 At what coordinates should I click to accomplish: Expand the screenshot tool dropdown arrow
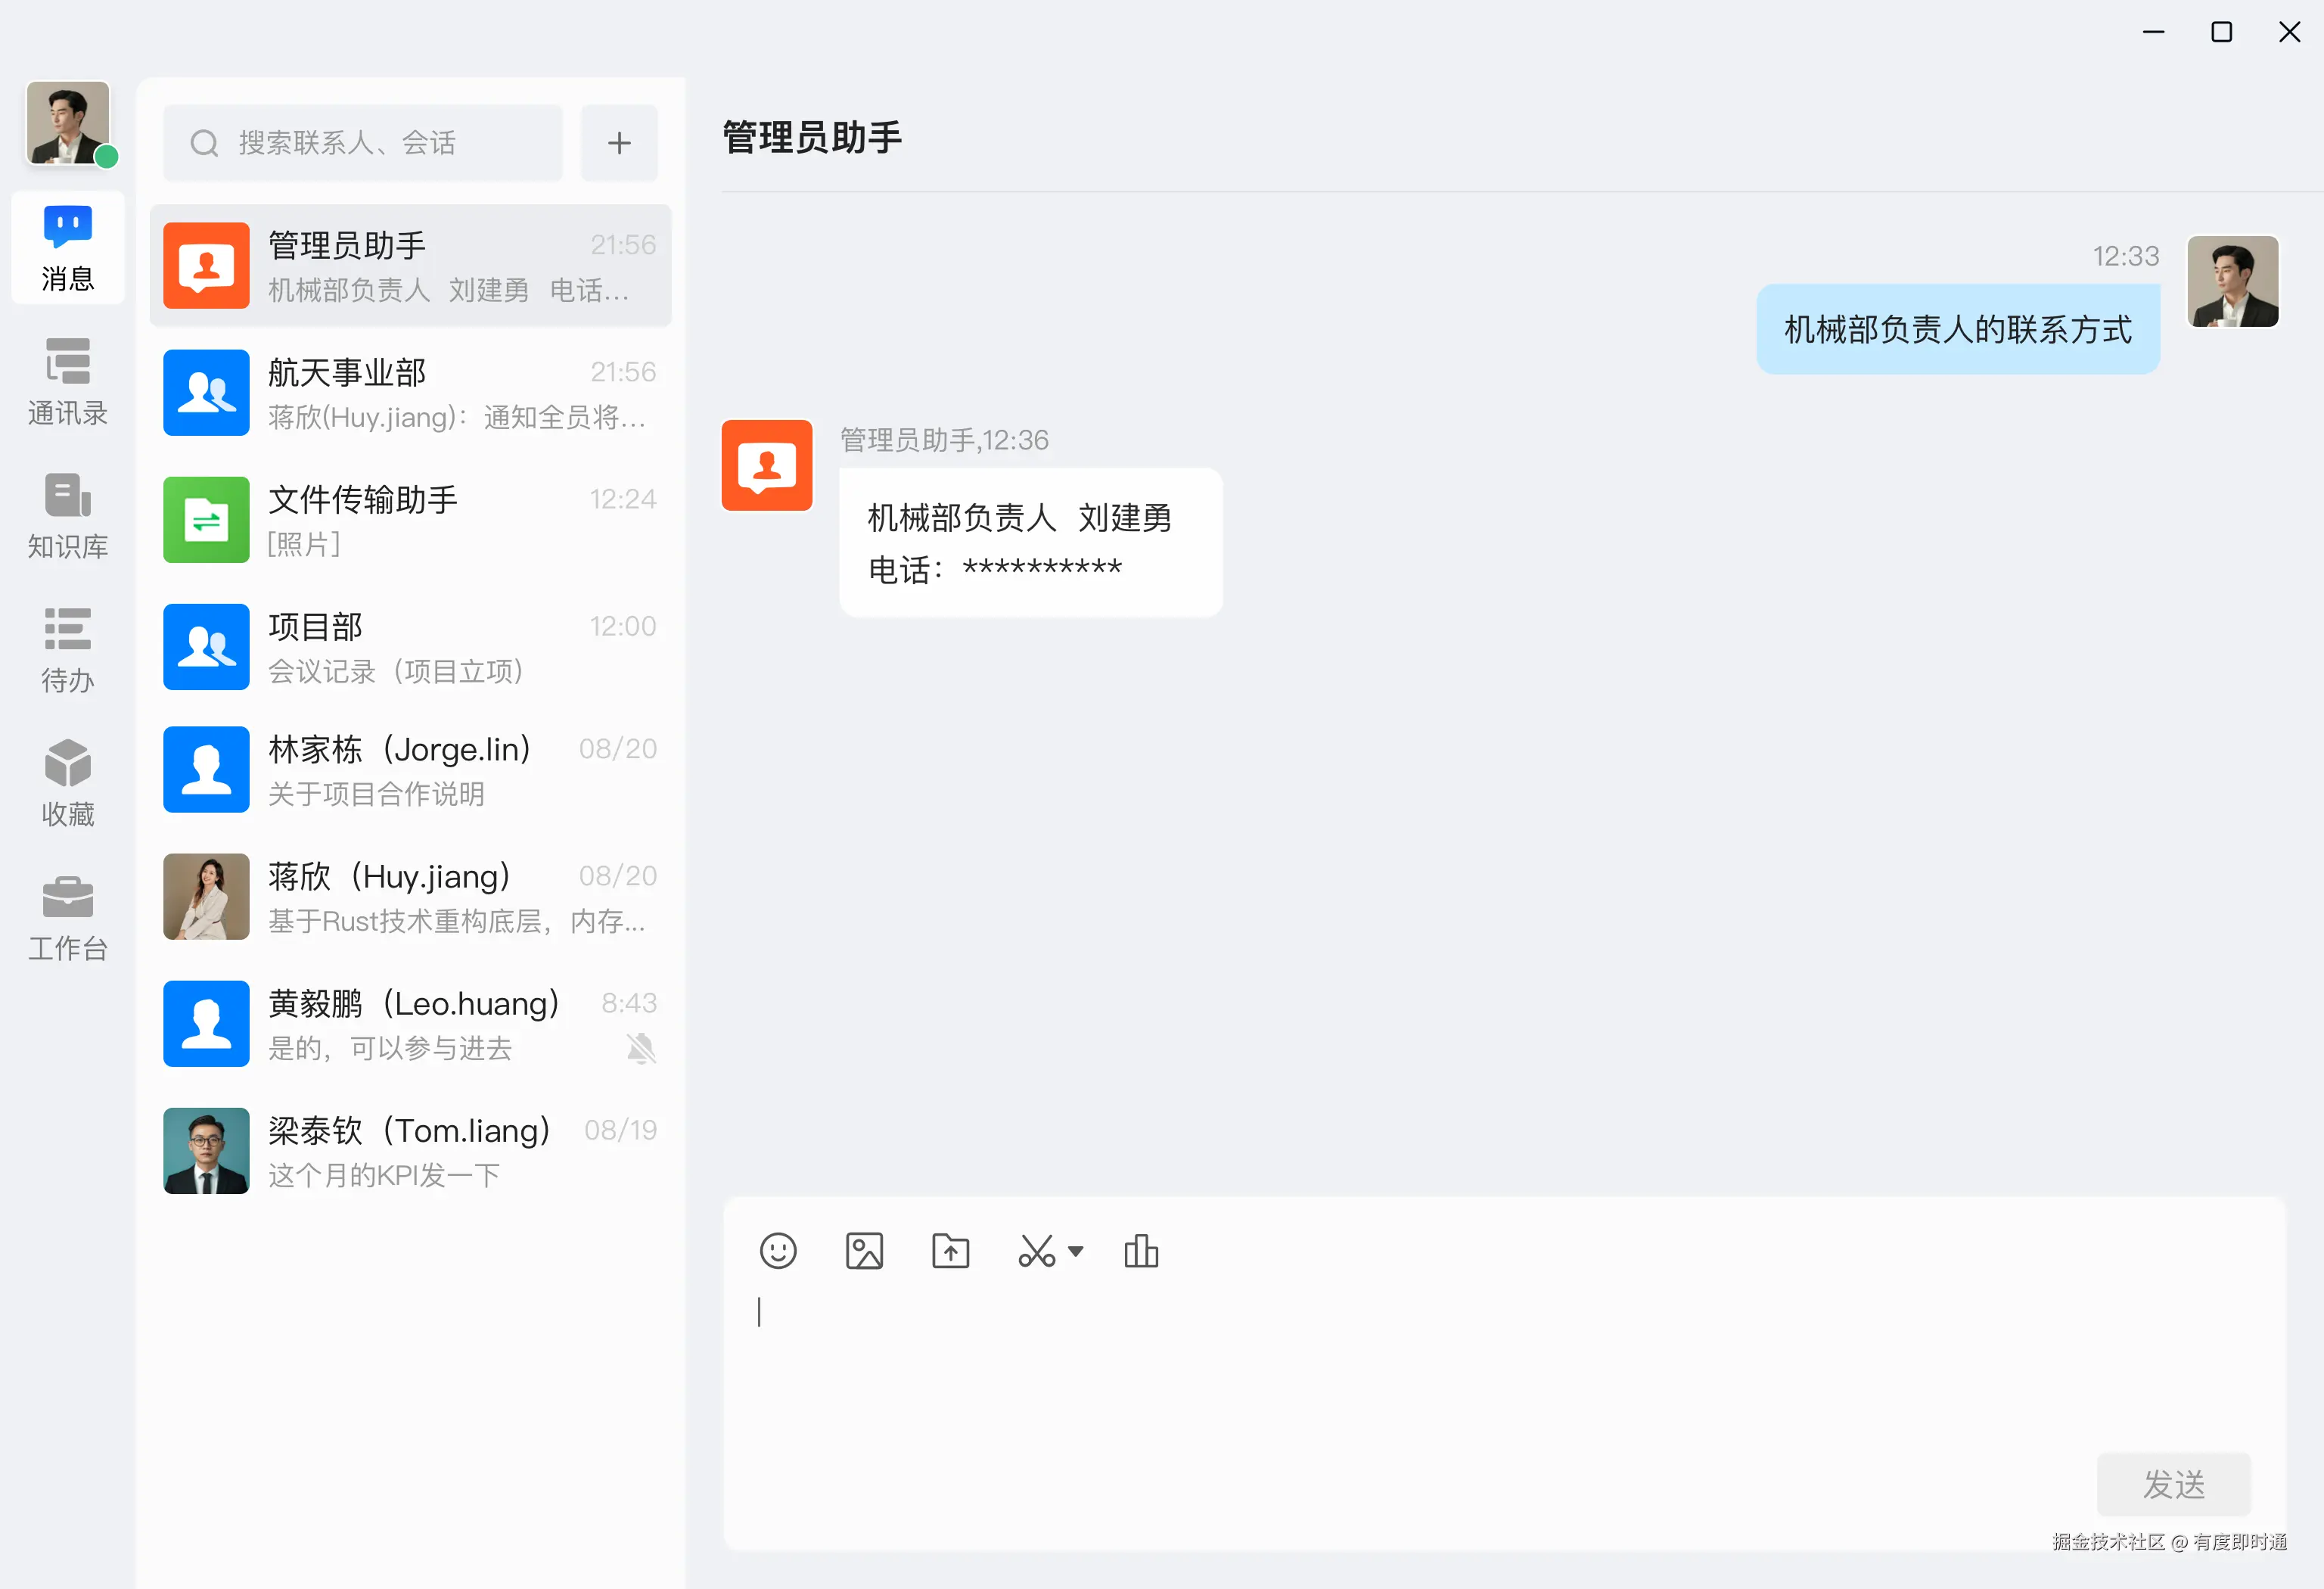click(x=1076, y=1251)
